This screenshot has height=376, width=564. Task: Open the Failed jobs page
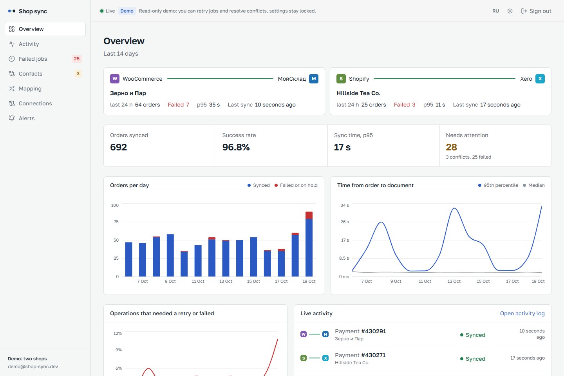(x=45, y=59)
